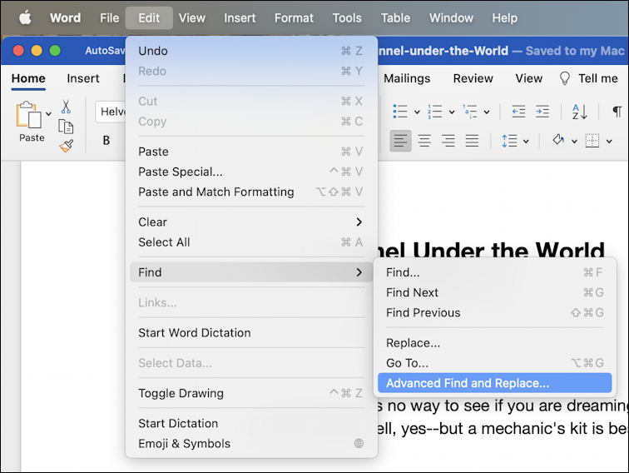Click the Tell me search field
This screenshot has height=473, width=629.
pos(589,78)
